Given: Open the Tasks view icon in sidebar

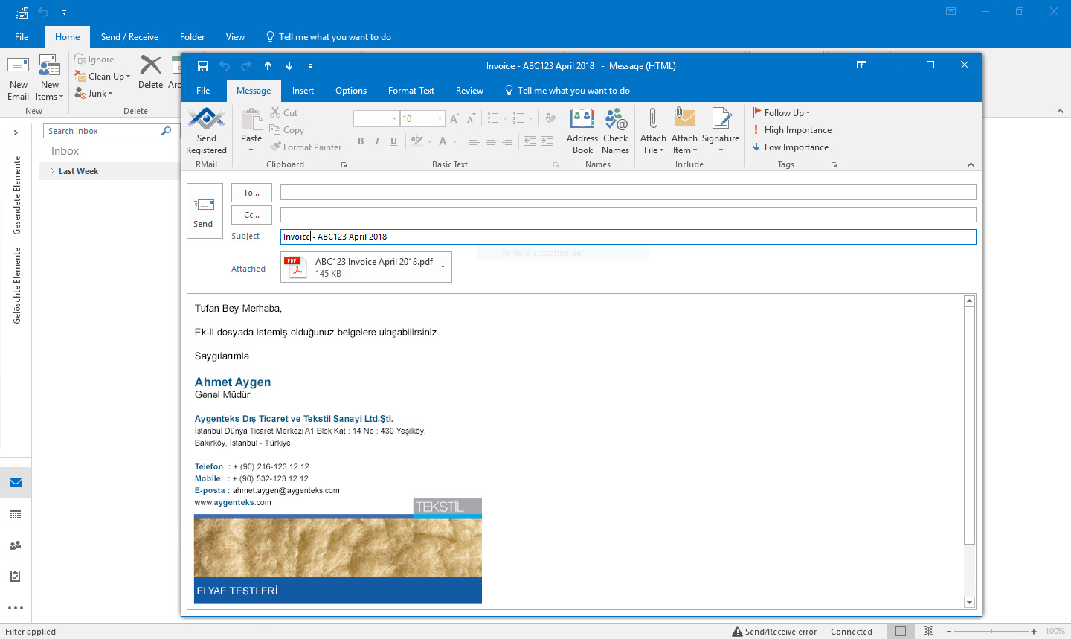Looking at the screenshot, I should [x=16, y=577].
